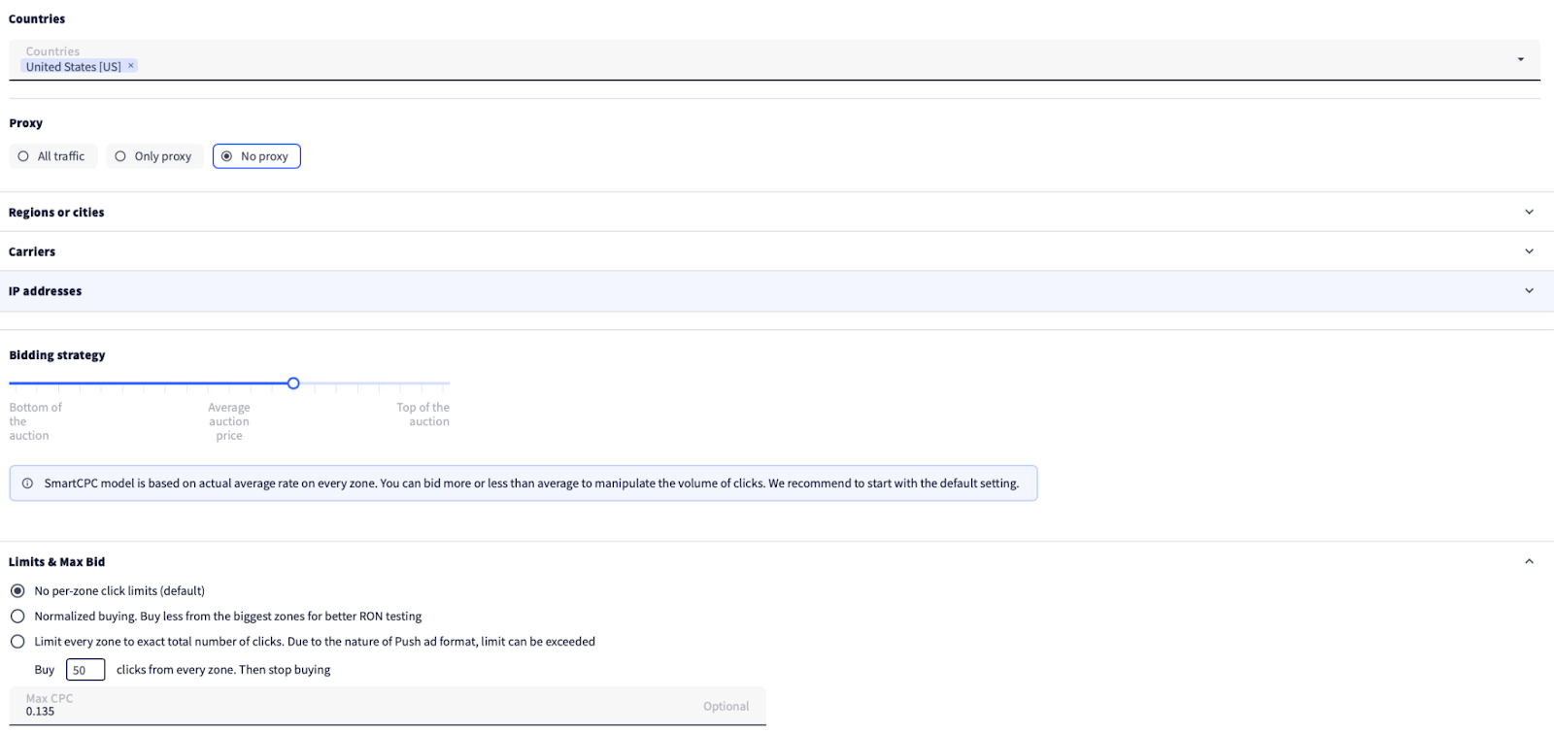Screen dimensions: 1554x734
Task: Click Average auction price slider label
Action: coord(229,421)
